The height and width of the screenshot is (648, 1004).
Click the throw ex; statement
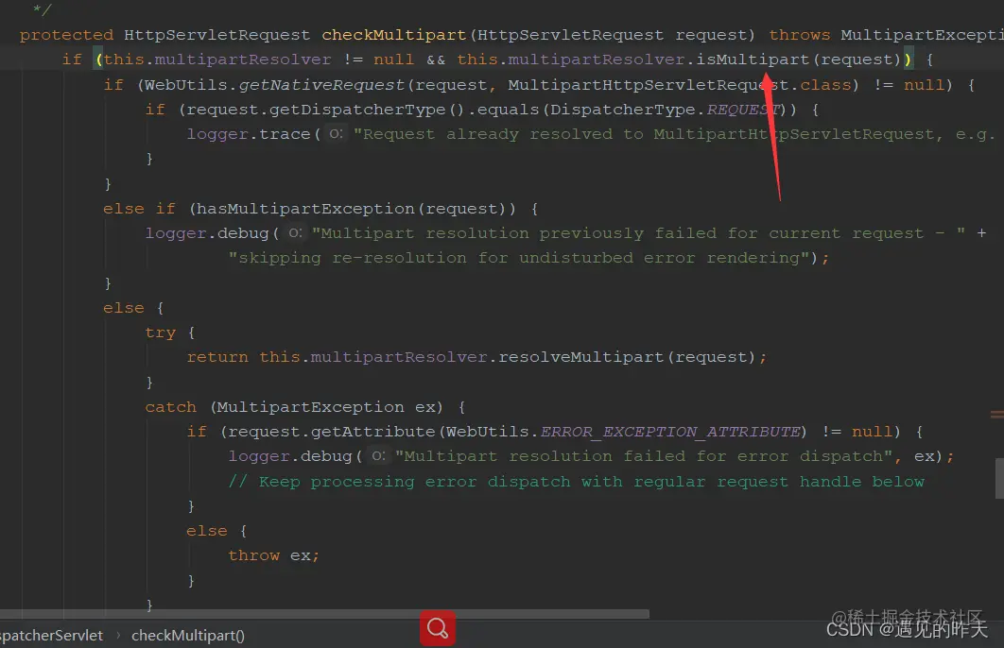[x=273, y=555]
